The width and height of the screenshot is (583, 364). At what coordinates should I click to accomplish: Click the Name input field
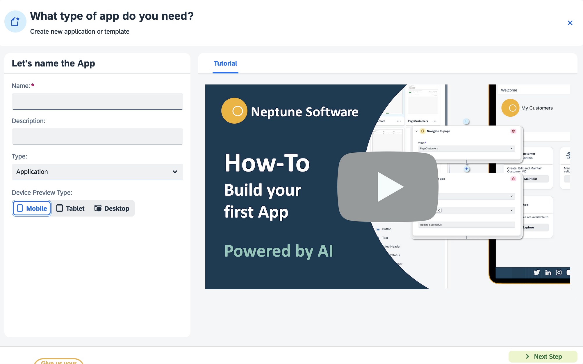(x=97, y=101)
